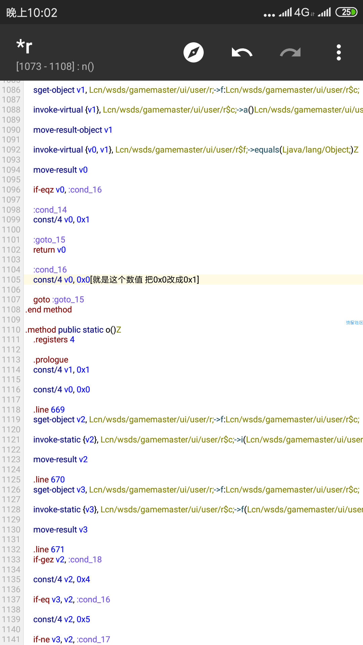Tap if-eq v3, v2, :cond_16 line
The image size is (363, 645).
coord(72,599)
